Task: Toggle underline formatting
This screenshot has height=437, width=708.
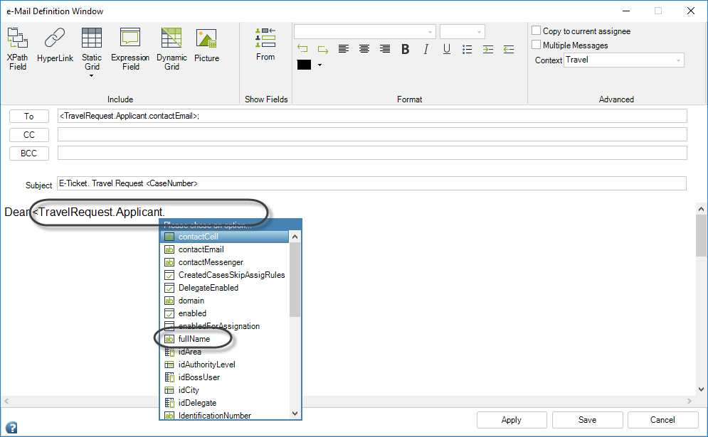Action: [x=447, y=49]
